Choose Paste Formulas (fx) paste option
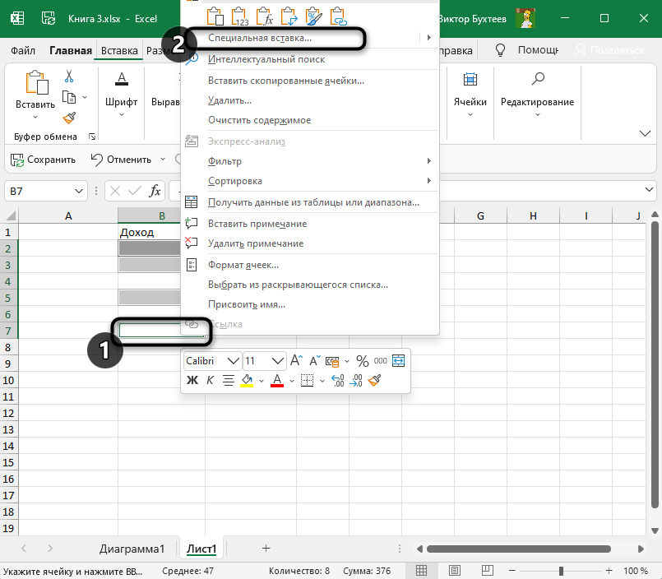Screen dimensions: 662x579 pyautogui.click(x=265, y=16)
